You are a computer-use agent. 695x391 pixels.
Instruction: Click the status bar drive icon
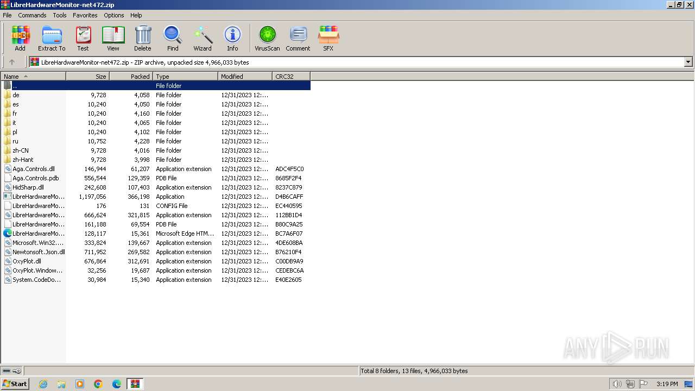(x=7, y=371)
